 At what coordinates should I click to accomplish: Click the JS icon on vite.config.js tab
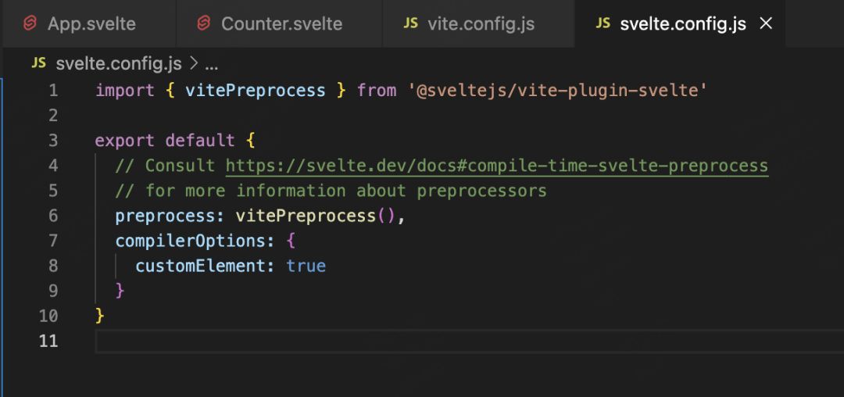[411, 23]
